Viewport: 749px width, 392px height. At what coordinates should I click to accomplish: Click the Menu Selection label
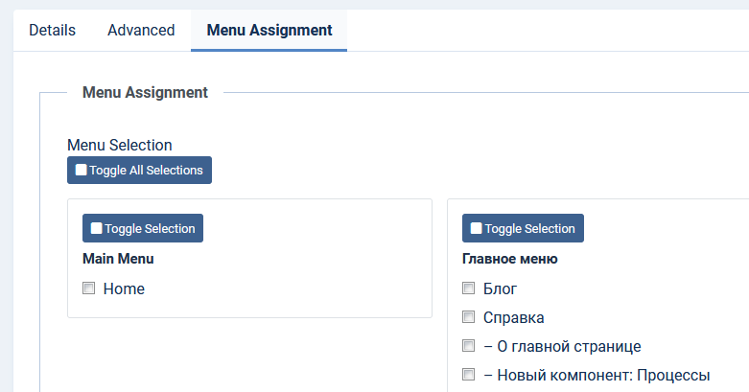click(x=120, y=145)
